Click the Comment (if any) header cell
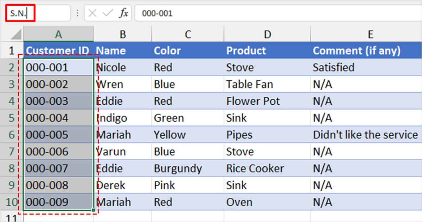The width and height of the screenshot is (422, 222). [366, 50]
